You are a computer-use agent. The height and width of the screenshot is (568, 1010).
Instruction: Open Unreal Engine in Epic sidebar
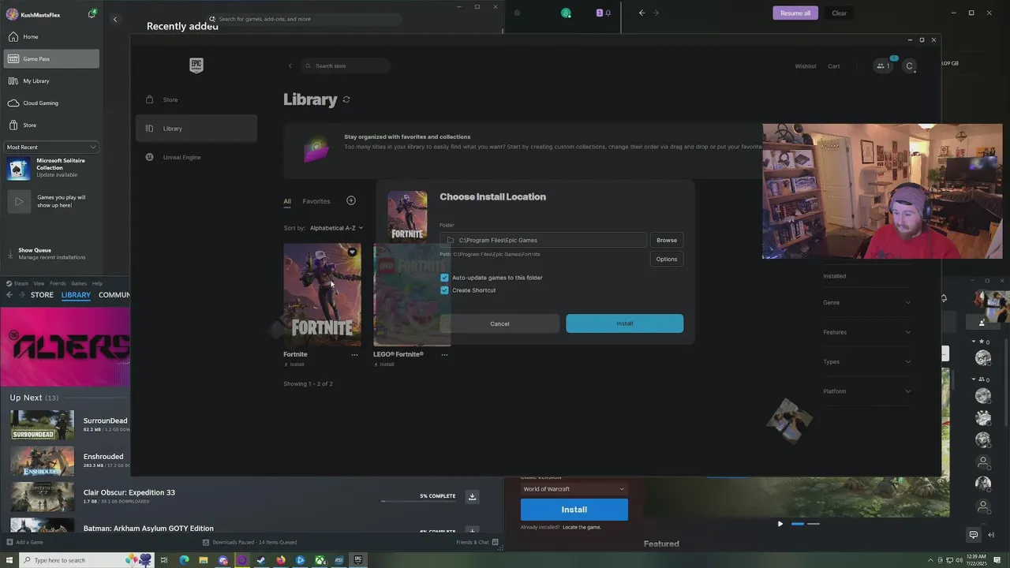196,157
